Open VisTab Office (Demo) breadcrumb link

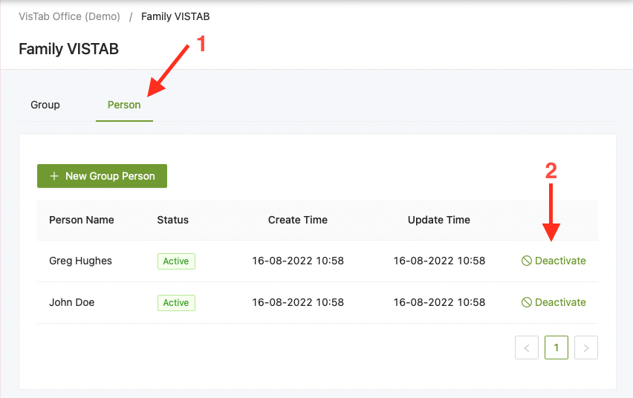pos(69,16)
